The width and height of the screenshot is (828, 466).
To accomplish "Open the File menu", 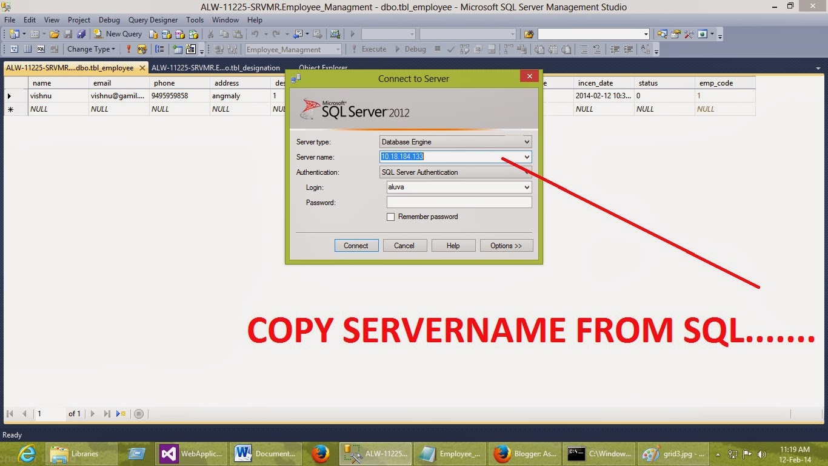I will pos(10,19).
